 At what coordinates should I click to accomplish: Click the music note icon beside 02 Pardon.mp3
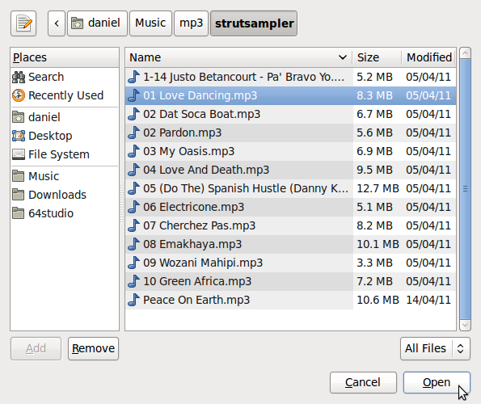pyautogui.click(x=133, y=133)
